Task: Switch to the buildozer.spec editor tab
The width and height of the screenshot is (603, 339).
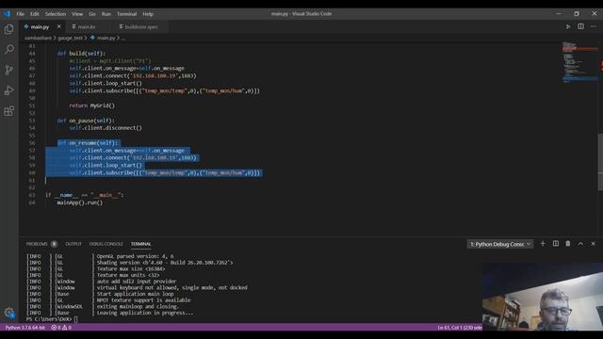Action: click(141, 27)
